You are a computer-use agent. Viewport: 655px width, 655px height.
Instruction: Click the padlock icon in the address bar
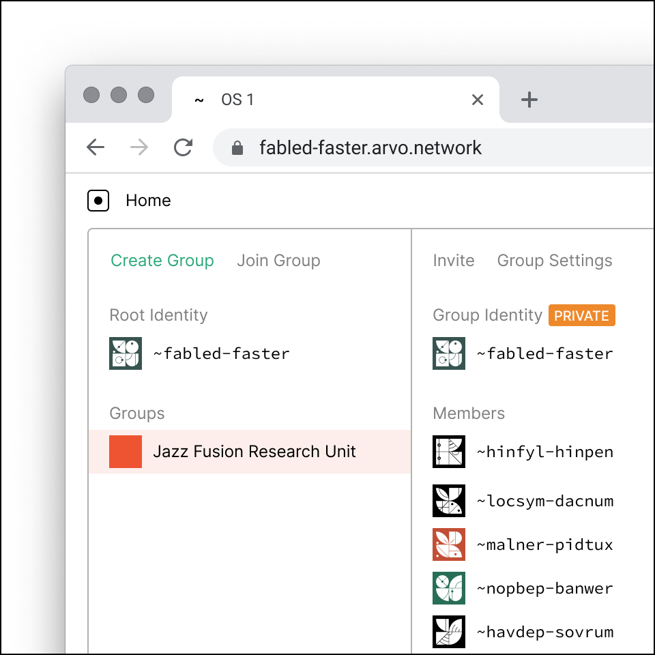(237, 148)
